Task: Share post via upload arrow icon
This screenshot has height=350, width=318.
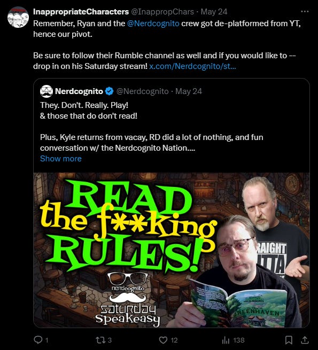Action: [305, 340]
